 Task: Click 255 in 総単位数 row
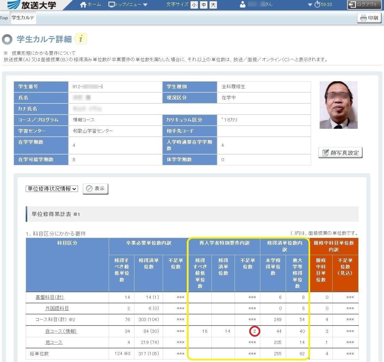[x=277, y=354]
